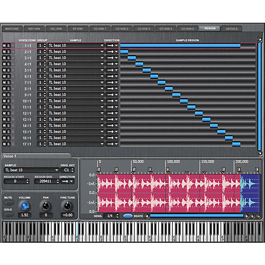Click the waveform scroll left arrow

(147, 216)
